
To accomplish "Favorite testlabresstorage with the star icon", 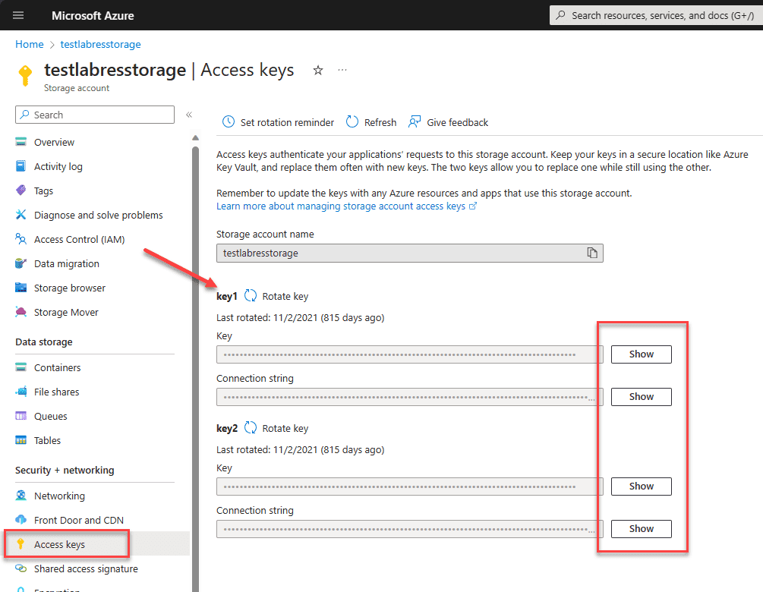I will [318, 71].
